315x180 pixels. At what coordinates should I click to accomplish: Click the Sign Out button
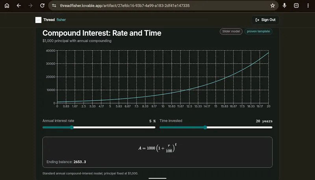tap(265, 20)
